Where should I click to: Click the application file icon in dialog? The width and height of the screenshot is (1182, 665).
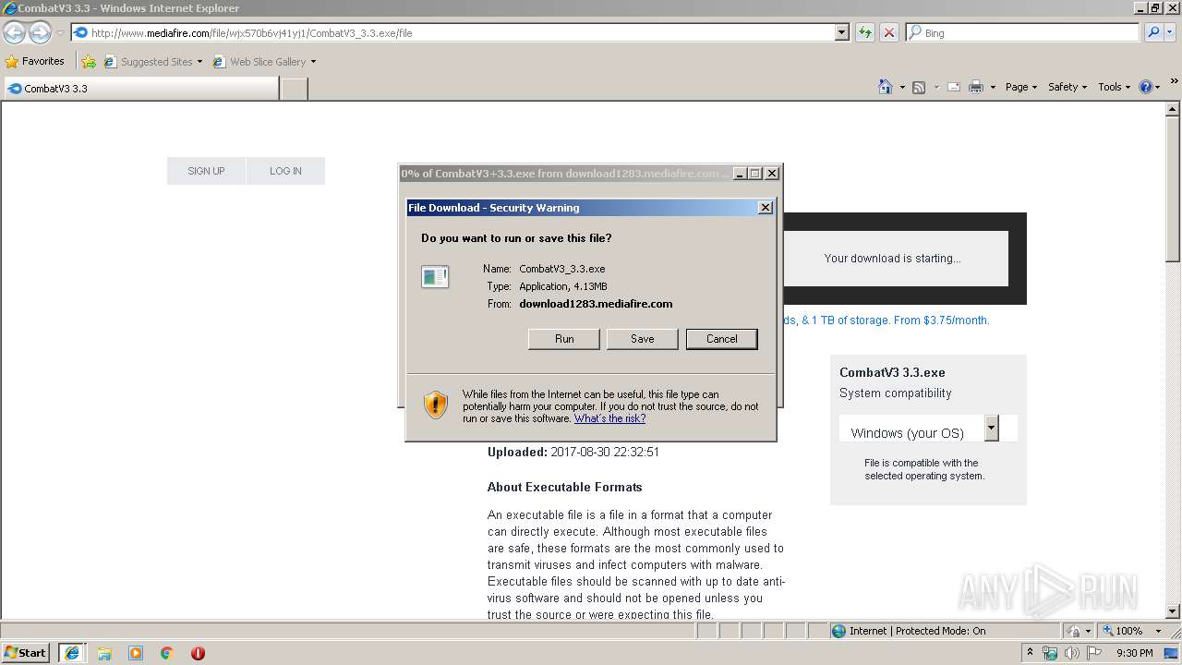435,276
